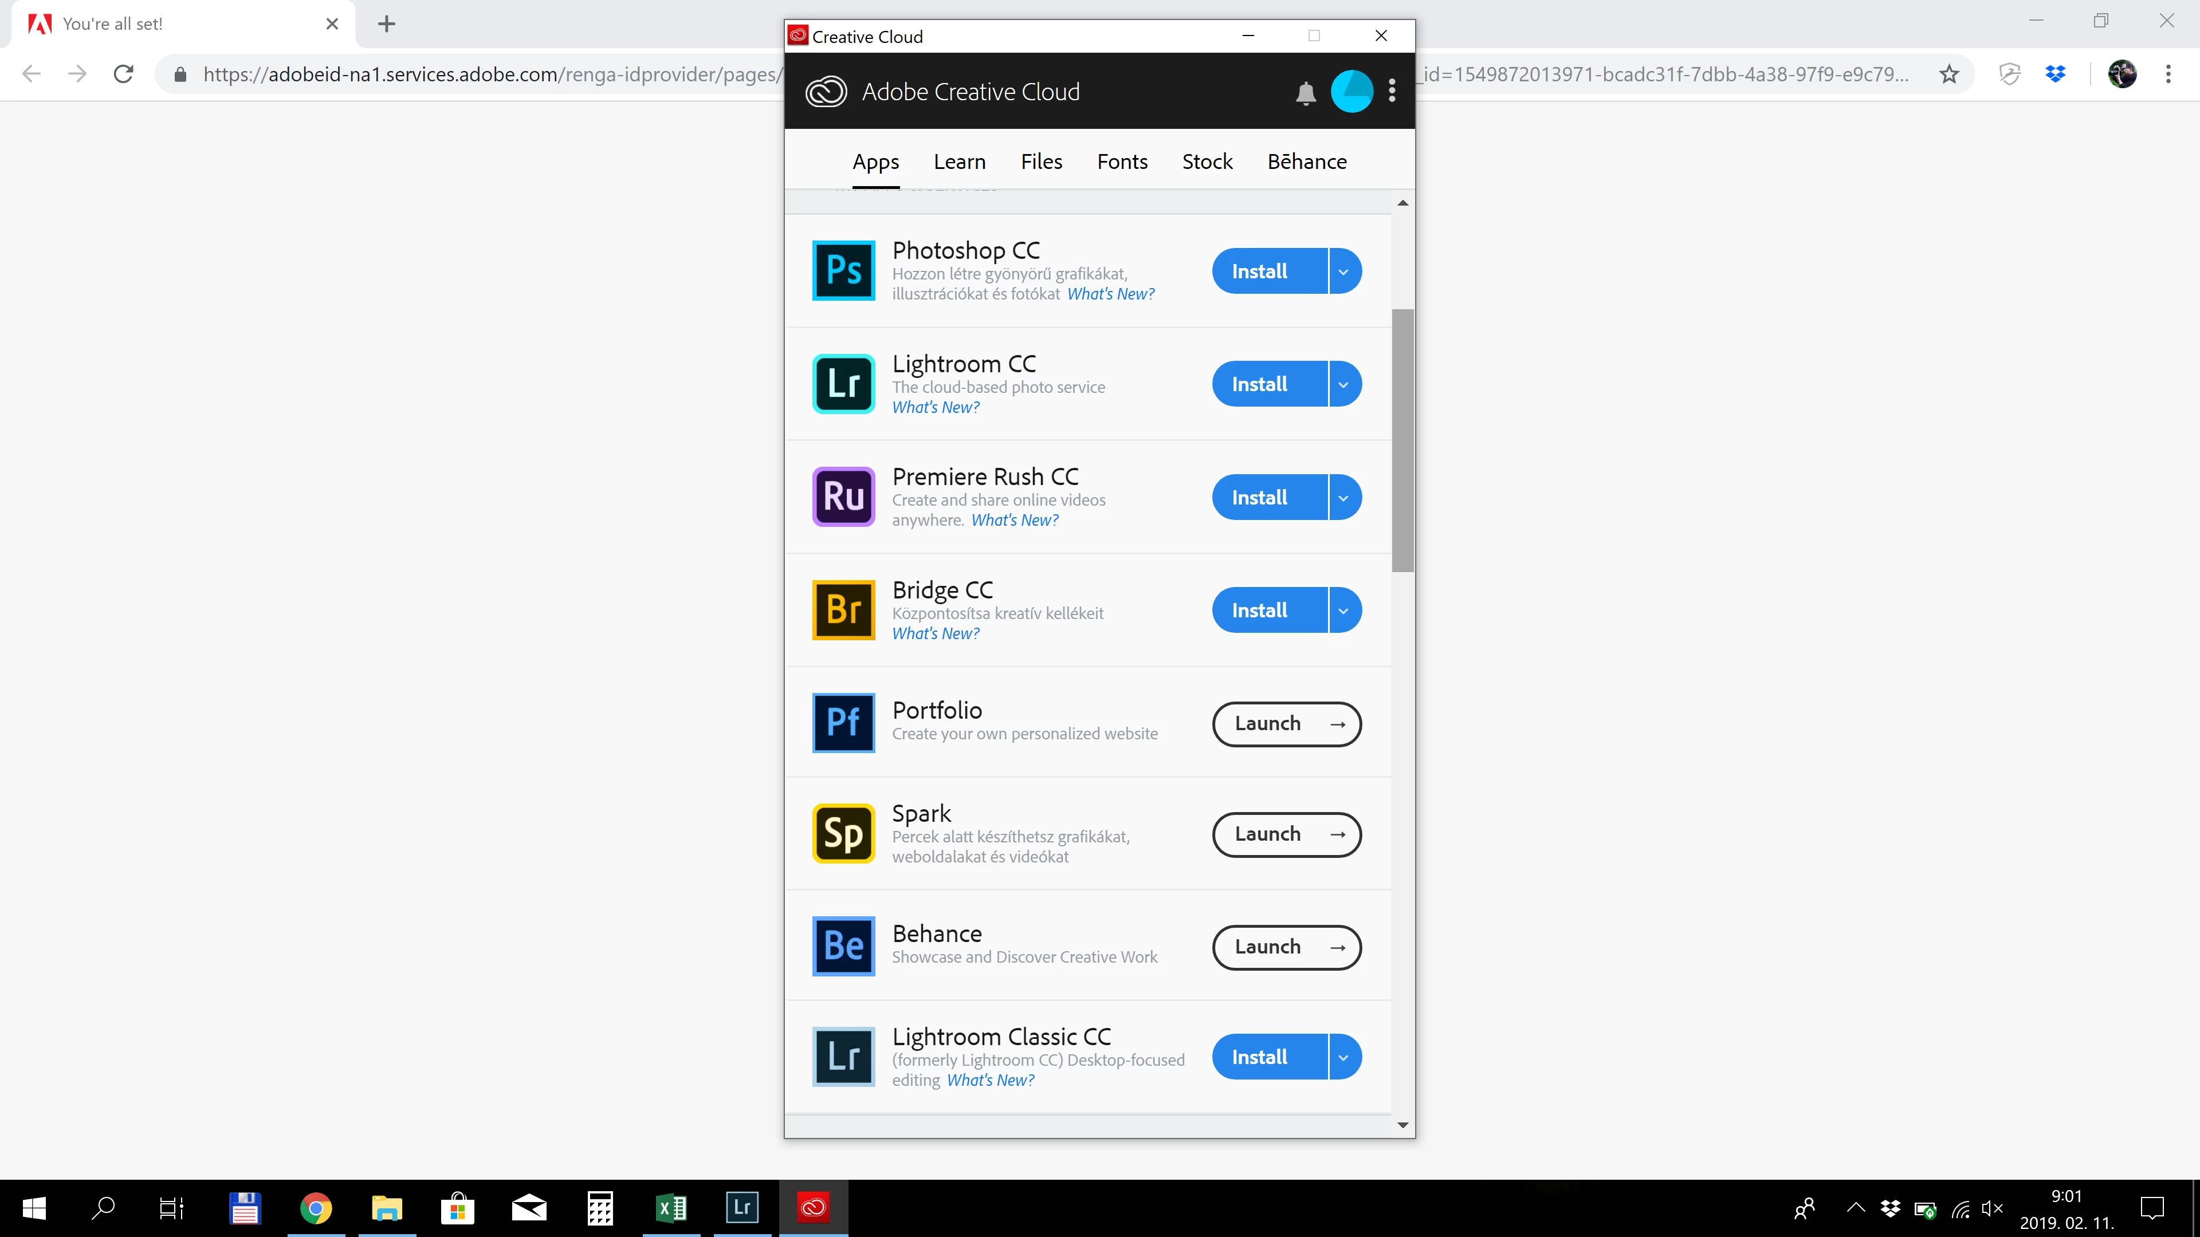Click the app list scrollbar down arrow
The height and width of the screenshot is (1237, 2200).
pos(1402,1125)
